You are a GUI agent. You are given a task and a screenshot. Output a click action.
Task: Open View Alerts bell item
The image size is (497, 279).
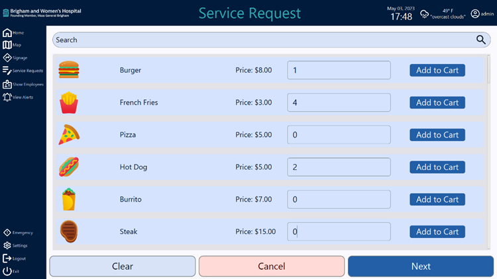pos(18,97)
